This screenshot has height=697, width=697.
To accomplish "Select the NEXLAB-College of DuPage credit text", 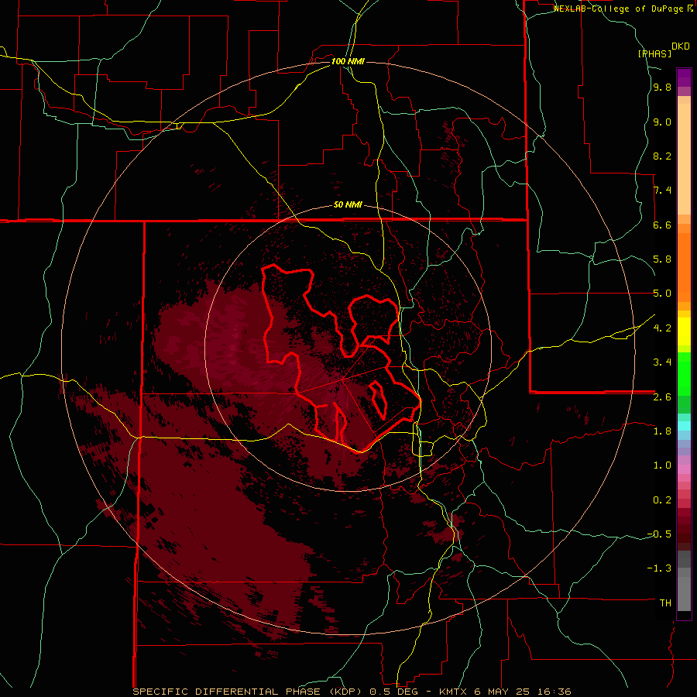I will tap(618, 9).
